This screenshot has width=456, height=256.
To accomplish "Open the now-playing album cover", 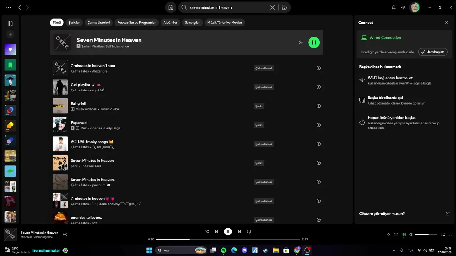I will point(10,235).
